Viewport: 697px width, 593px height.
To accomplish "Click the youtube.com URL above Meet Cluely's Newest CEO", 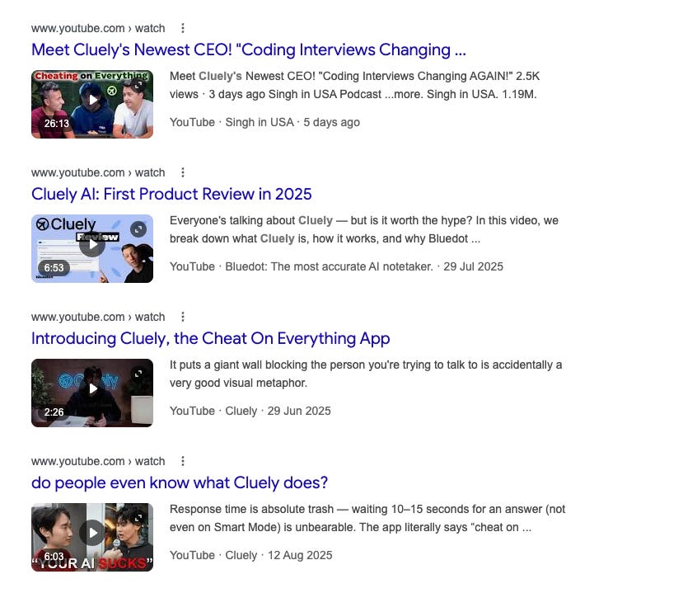I will tap(98, 29).
